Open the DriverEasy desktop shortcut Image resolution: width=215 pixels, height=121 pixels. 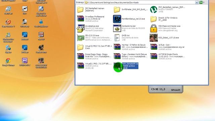(25, 23)
